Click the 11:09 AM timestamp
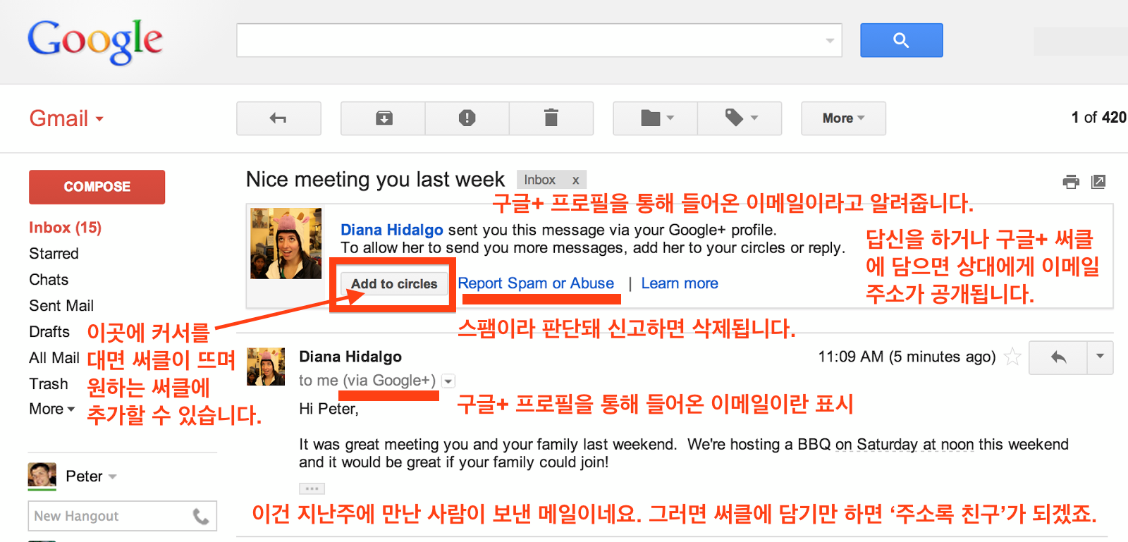The image size is (1128, 542). [x=907, y=357]
